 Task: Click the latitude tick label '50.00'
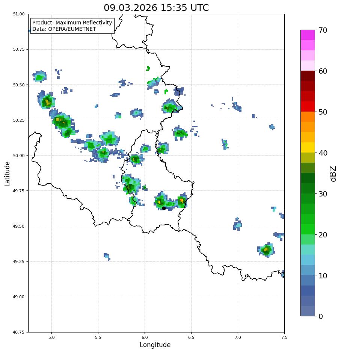click(19, 156)
